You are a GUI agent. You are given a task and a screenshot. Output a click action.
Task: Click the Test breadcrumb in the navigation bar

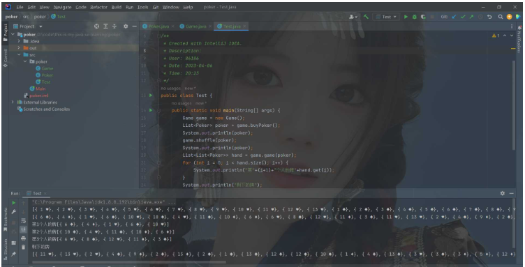[58, 17]
